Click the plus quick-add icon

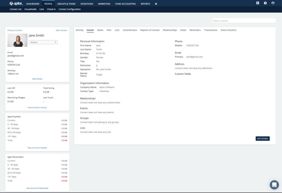click(x=258, y=3)
